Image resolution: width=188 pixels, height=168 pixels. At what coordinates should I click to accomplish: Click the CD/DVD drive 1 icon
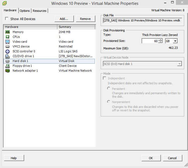[8, 56]
